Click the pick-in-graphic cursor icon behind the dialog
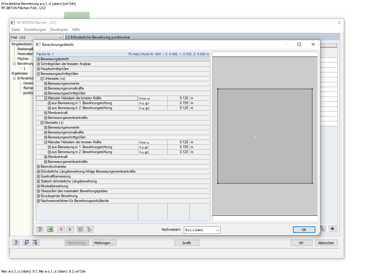This screenshot has height=275, width=367. click(x=323, y=229)
